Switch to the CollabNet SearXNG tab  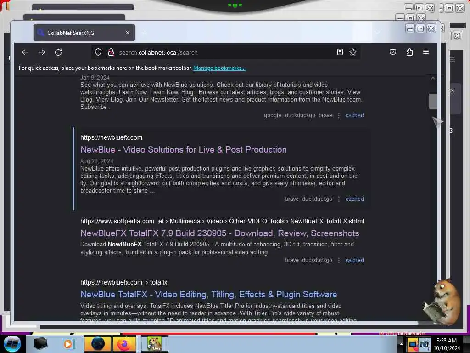pyautogui.click(x=84, y=33)
